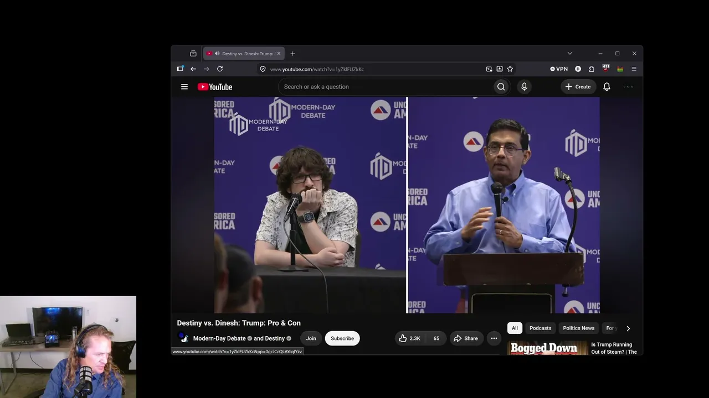Go to YouTube home via logo
709x398 pixels.
[215, 87]
